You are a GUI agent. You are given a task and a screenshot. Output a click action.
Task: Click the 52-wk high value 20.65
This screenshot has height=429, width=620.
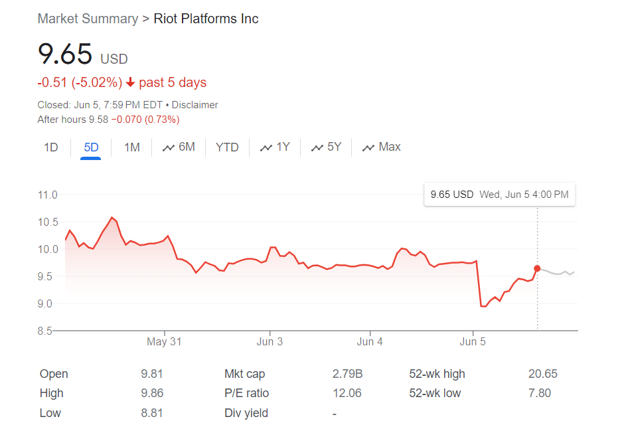(542, 374)
